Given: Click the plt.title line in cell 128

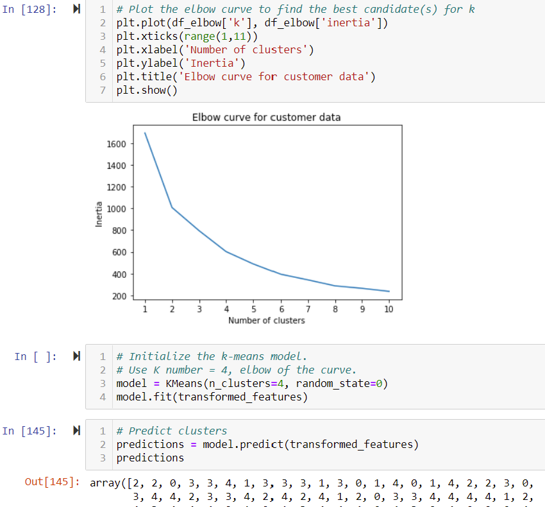Looking at the screenshot, I should [246, 77].
